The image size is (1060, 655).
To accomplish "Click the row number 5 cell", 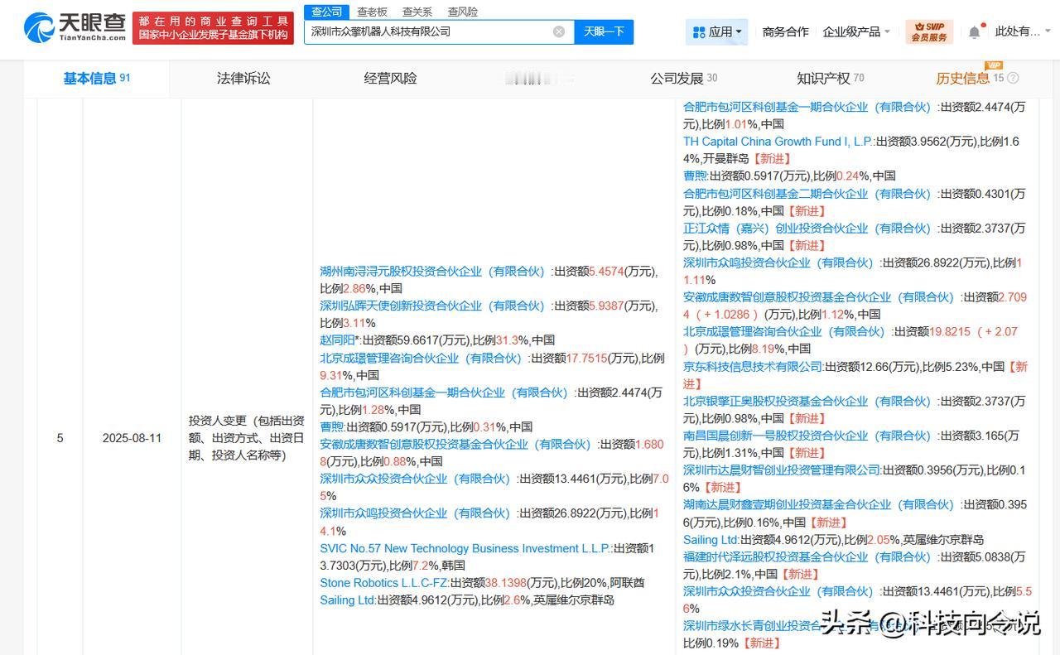I will (60, 437).
